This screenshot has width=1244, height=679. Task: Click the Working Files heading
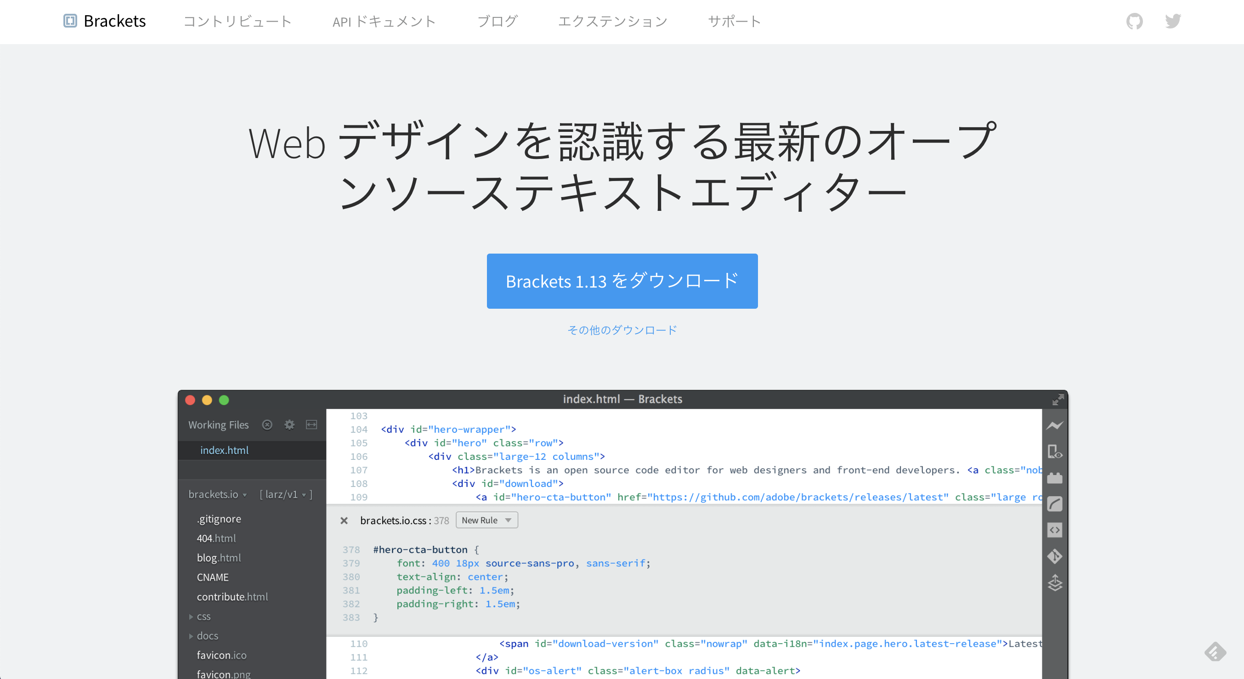(x=218, y=424)
